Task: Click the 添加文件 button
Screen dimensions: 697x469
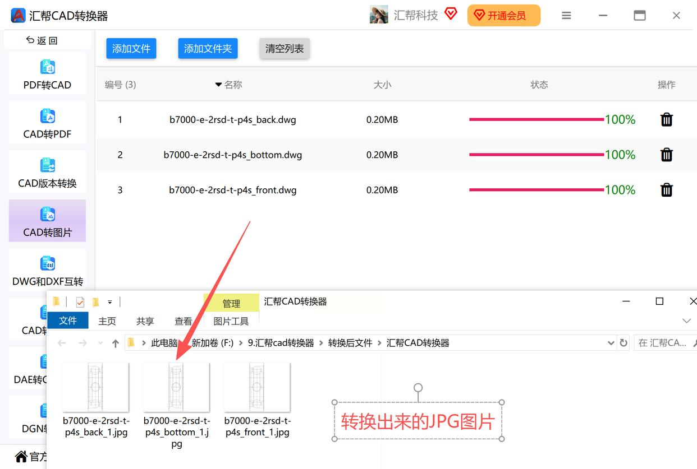Action: click(x=131, y=49)
